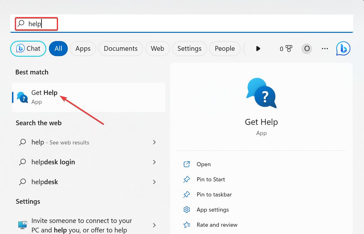The width and height of the screenshot is (364, 234).
Task: Open App settings for Get Help
Action: tap(213, 210)
